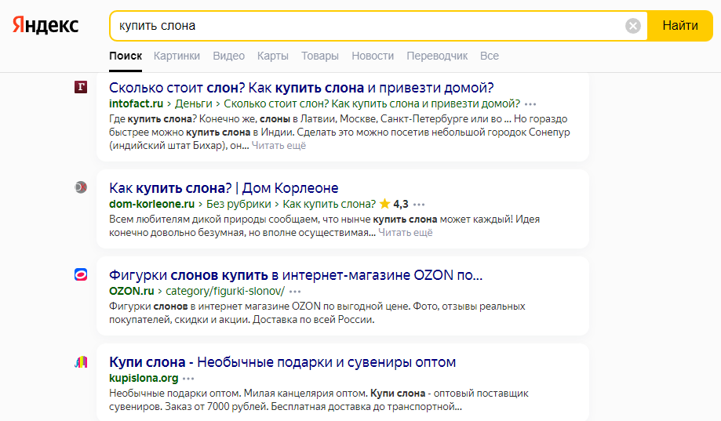The height and width of the screenshot is (421, 721).
Task: Open three-dots menu for intofact.ru result
Action: pyautogui.click(x=530, y=105)
